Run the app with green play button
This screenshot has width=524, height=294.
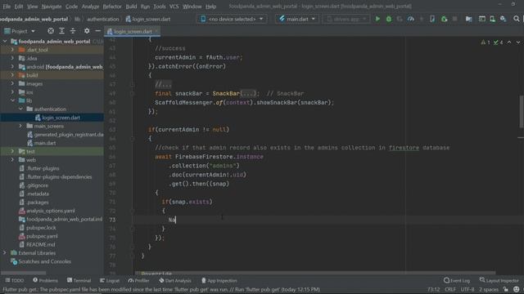pos(377,19)
